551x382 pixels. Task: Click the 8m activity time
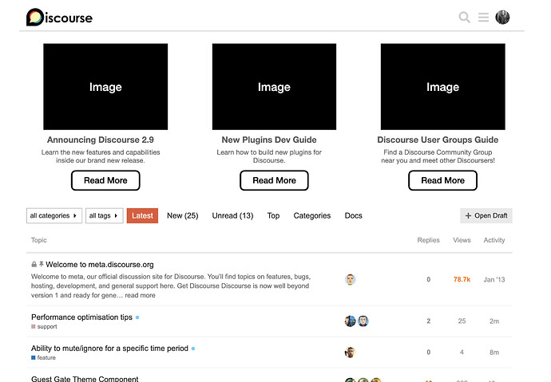coord(494,352)
